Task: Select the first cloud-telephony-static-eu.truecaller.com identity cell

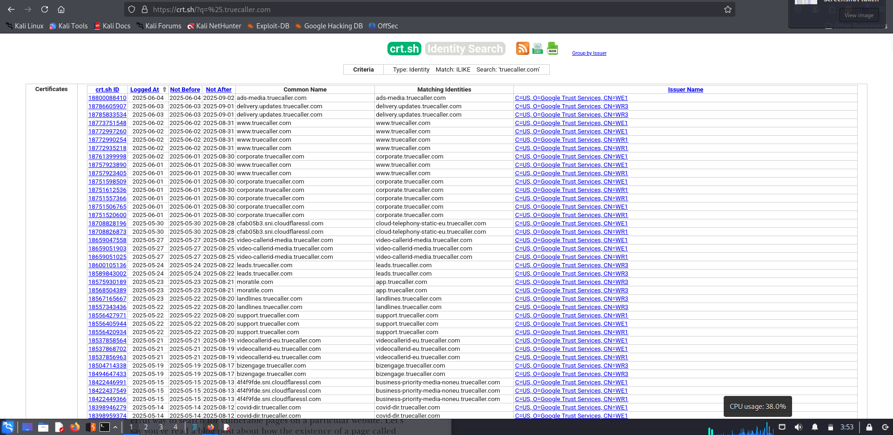Action: coord(444,224)
